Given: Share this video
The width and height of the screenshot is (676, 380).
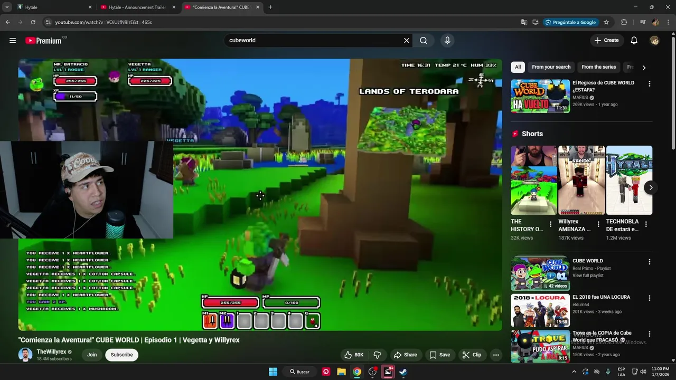Looking at the screenshot, I should 406,355.
